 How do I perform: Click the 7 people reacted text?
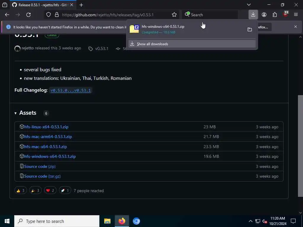(89, 191)
